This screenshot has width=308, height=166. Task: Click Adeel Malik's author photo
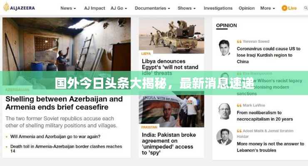click(224, 137)
